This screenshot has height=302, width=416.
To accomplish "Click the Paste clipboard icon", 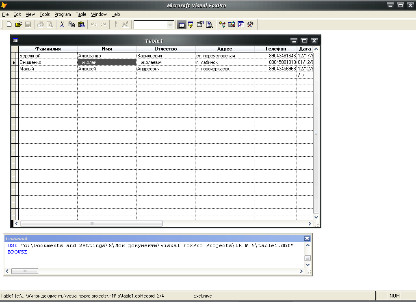I will tap(81, 24).
